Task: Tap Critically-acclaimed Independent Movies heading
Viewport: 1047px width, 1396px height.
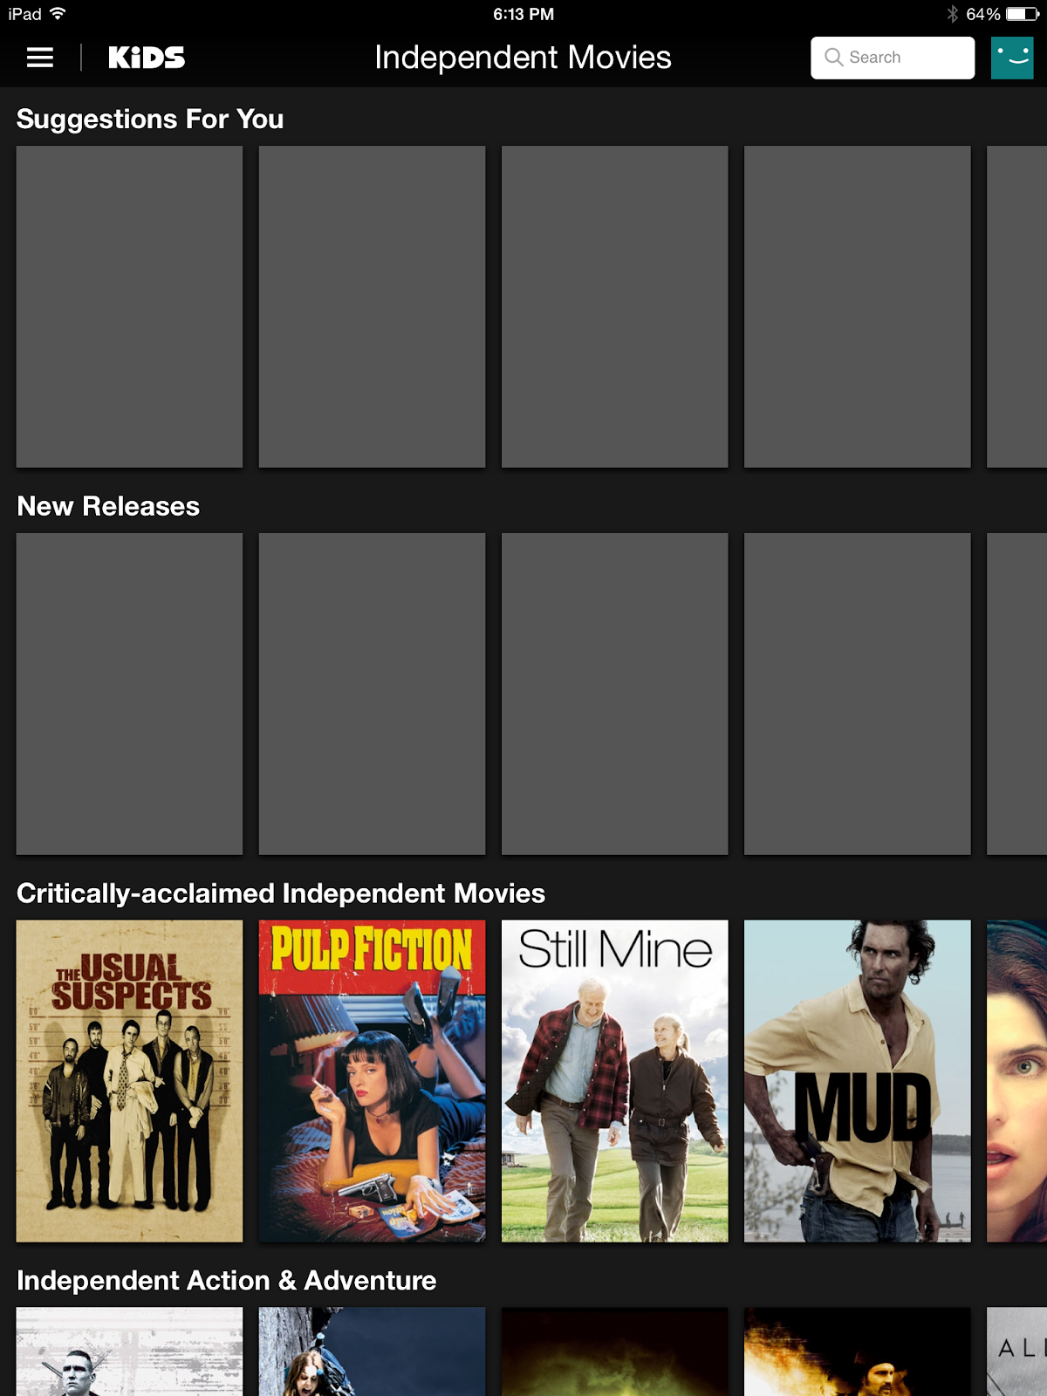Action: pyautogui.click(x=281, y=893)
